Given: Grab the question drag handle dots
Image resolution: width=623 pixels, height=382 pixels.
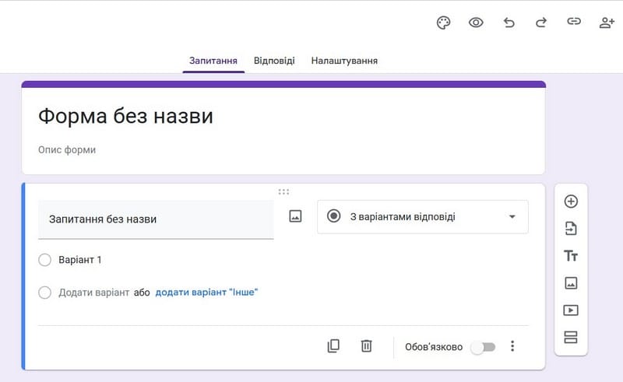Looking at the screenshot, I should pyautogui.click(x=283, y=192).
